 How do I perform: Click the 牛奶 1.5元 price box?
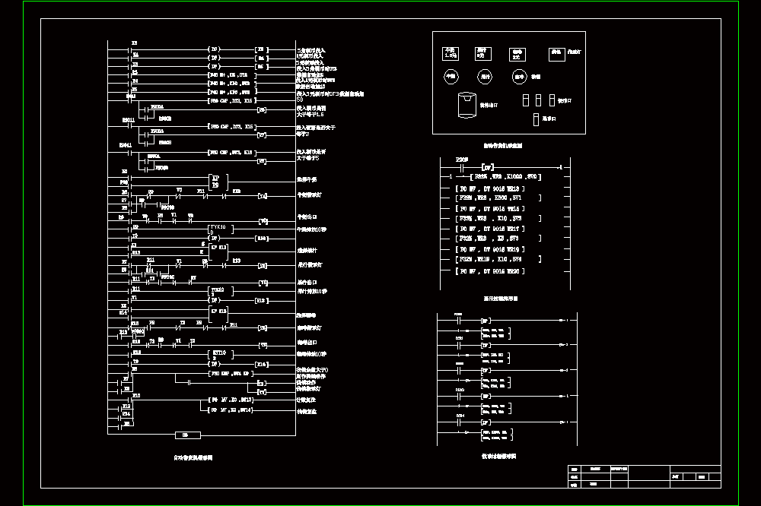coord(451,53)
